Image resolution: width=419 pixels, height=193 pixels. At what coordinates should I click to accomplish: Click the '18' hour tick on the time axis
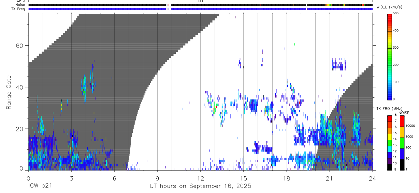coord(287,178)
